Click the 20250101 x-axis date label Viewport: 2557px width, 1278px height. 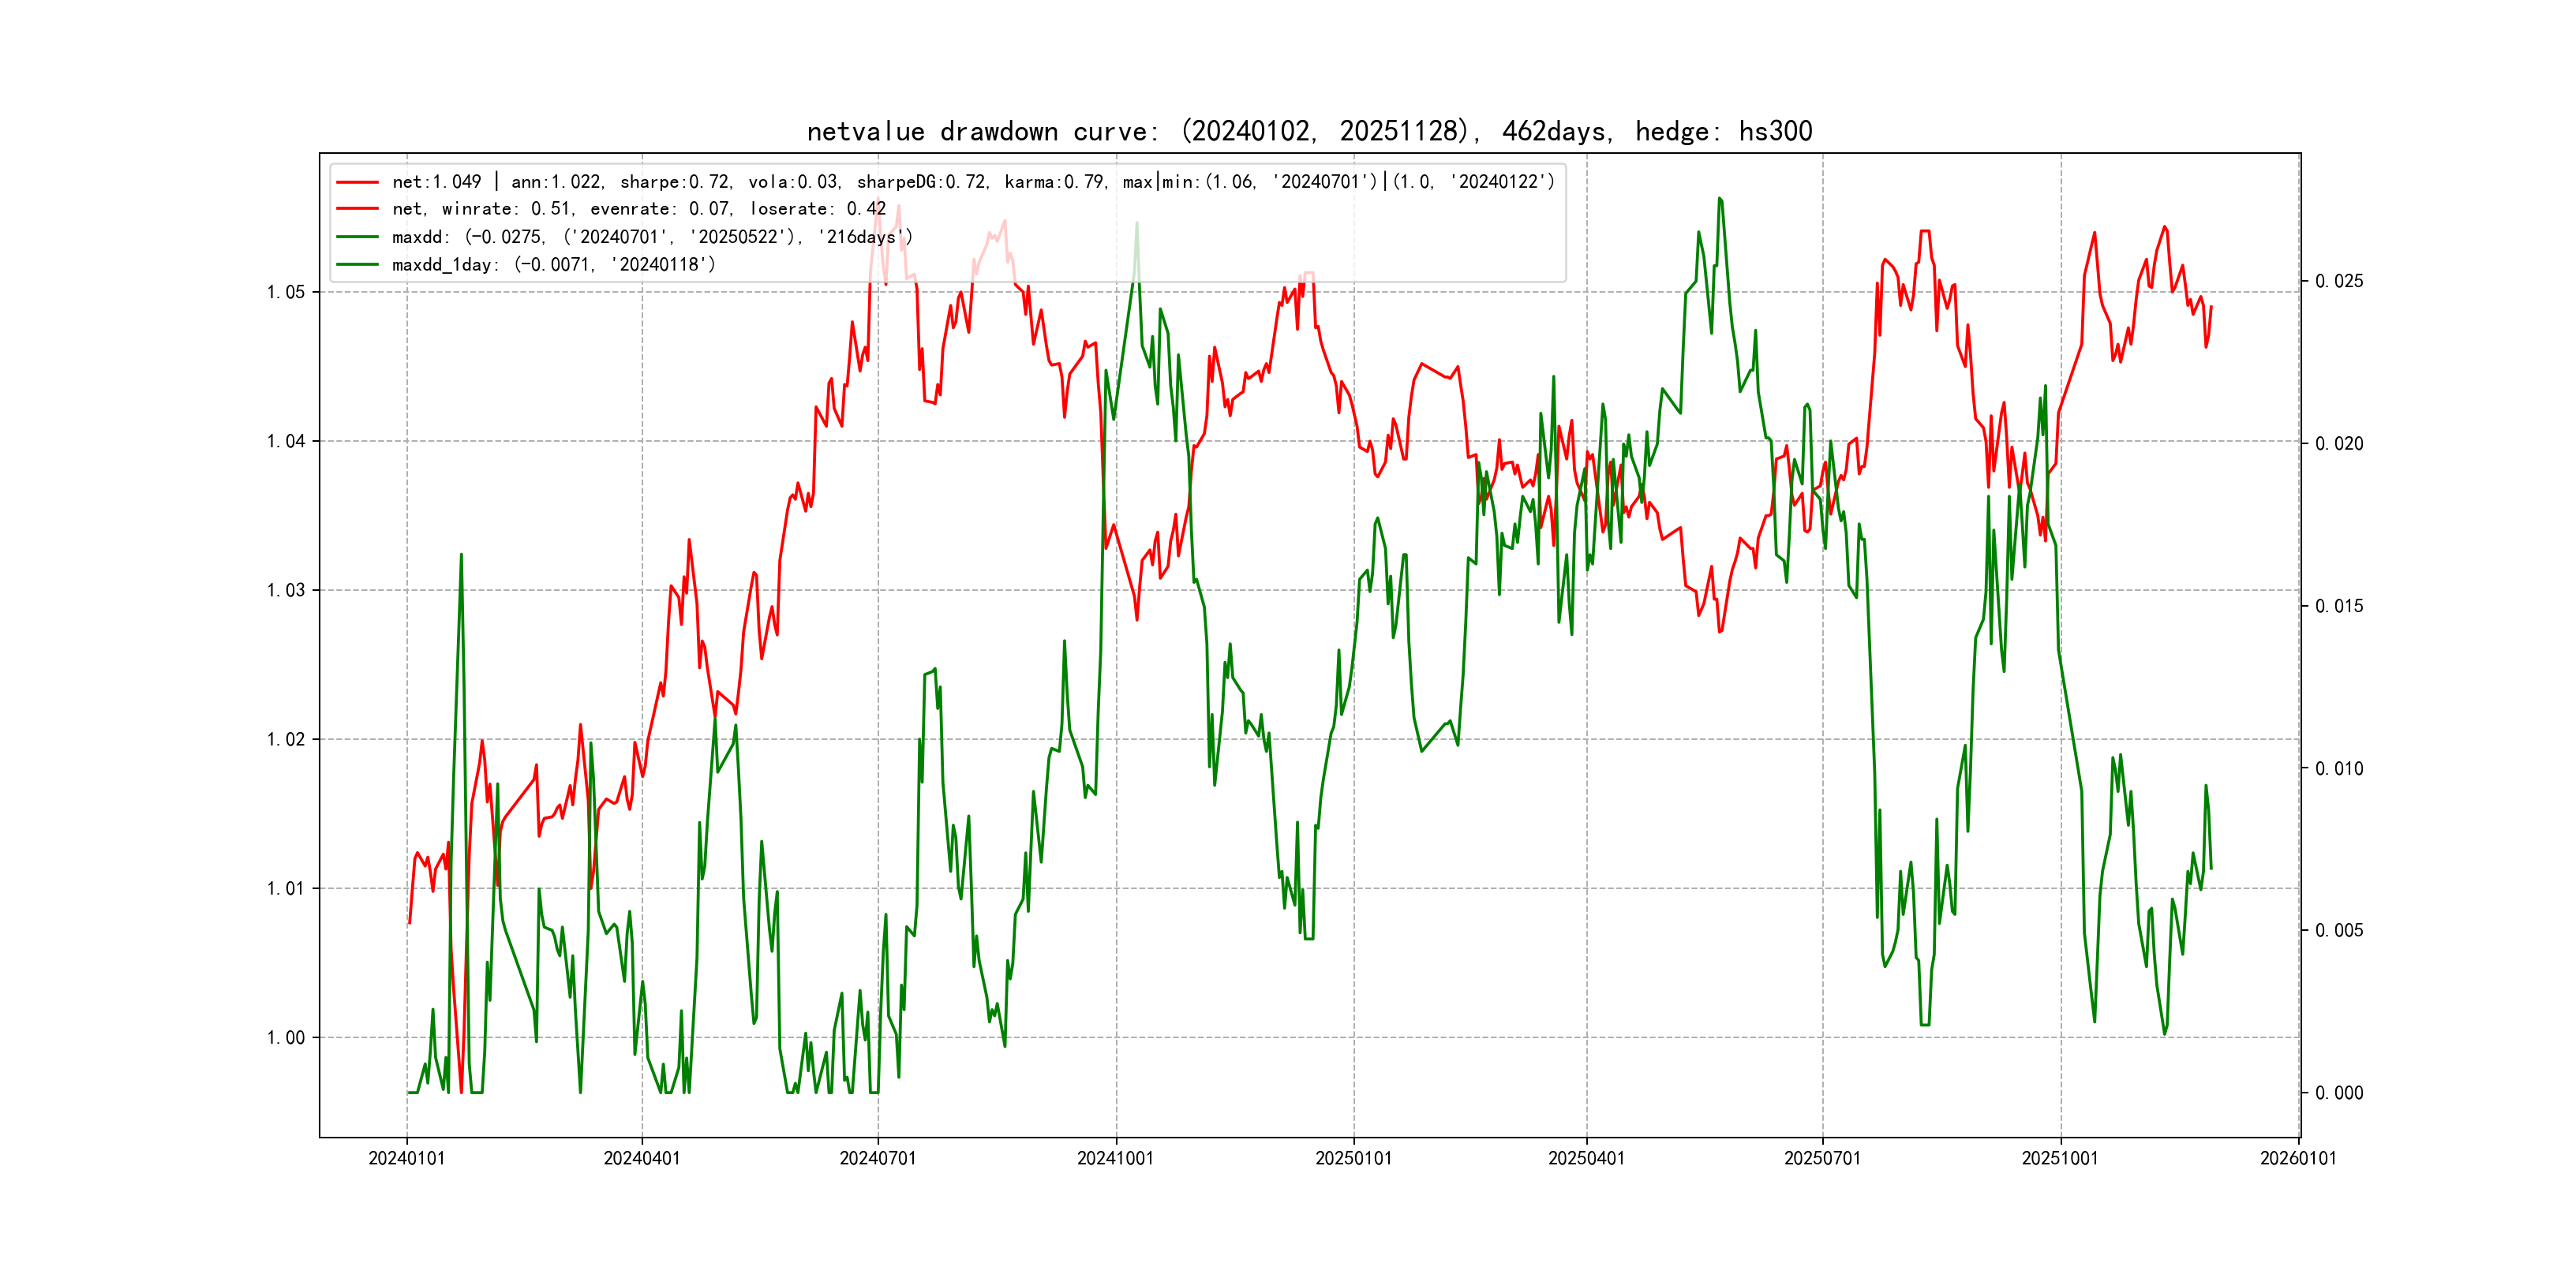[1353, 1159]
